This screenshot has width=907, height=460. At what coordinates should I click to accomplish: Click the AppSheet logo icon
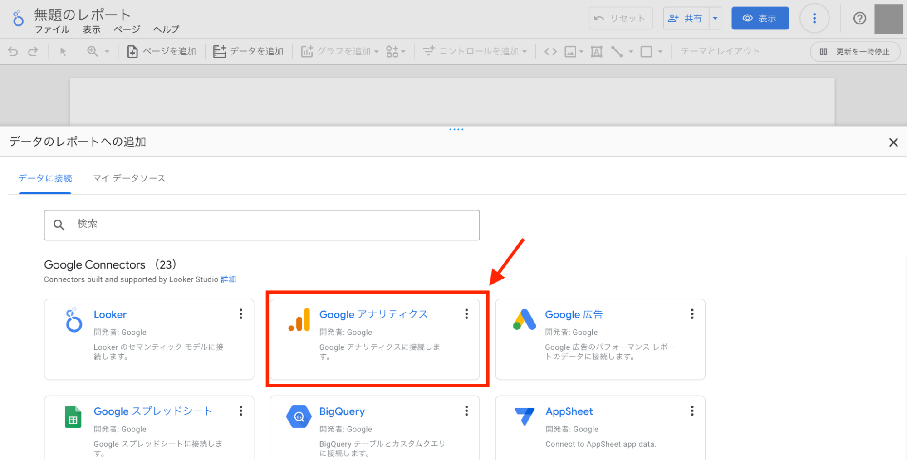click(525, 416)
